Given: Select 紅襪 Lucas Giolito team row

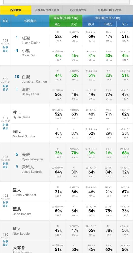Looking at the screenshot, I should pyautogui.click(x=30, y=40).
